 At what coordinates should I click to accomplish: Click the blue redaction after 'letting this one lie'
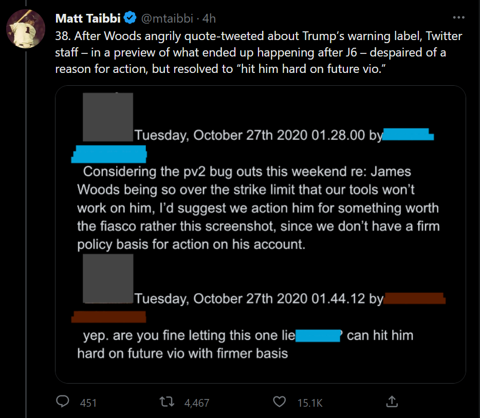pyautogui.click(x=319, y=336)
